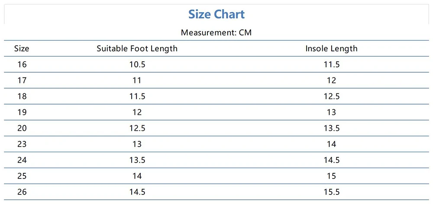Select size 18 row label
This screenshot has width=433, height=204.
pos(22,96)
